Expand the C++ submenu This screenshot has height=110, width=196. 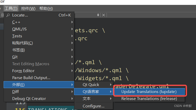(x=39, y=22)
